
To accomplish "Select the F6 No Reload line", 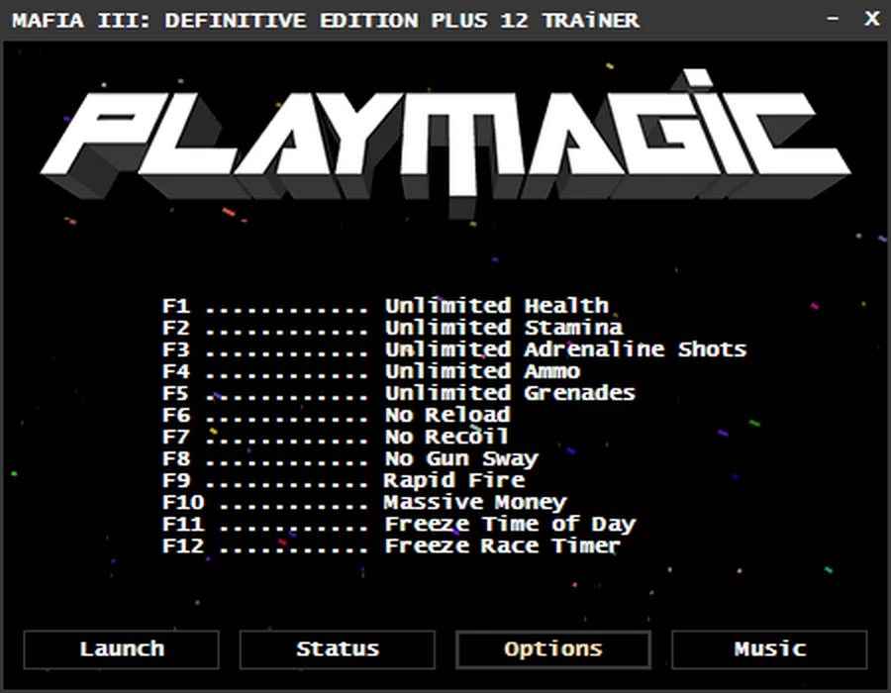I will (x=336, y=415).
